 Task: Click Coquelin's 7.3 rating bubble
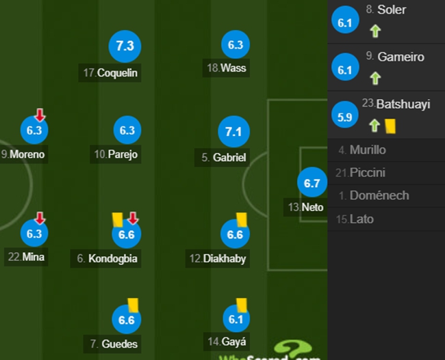click(125, 46)
